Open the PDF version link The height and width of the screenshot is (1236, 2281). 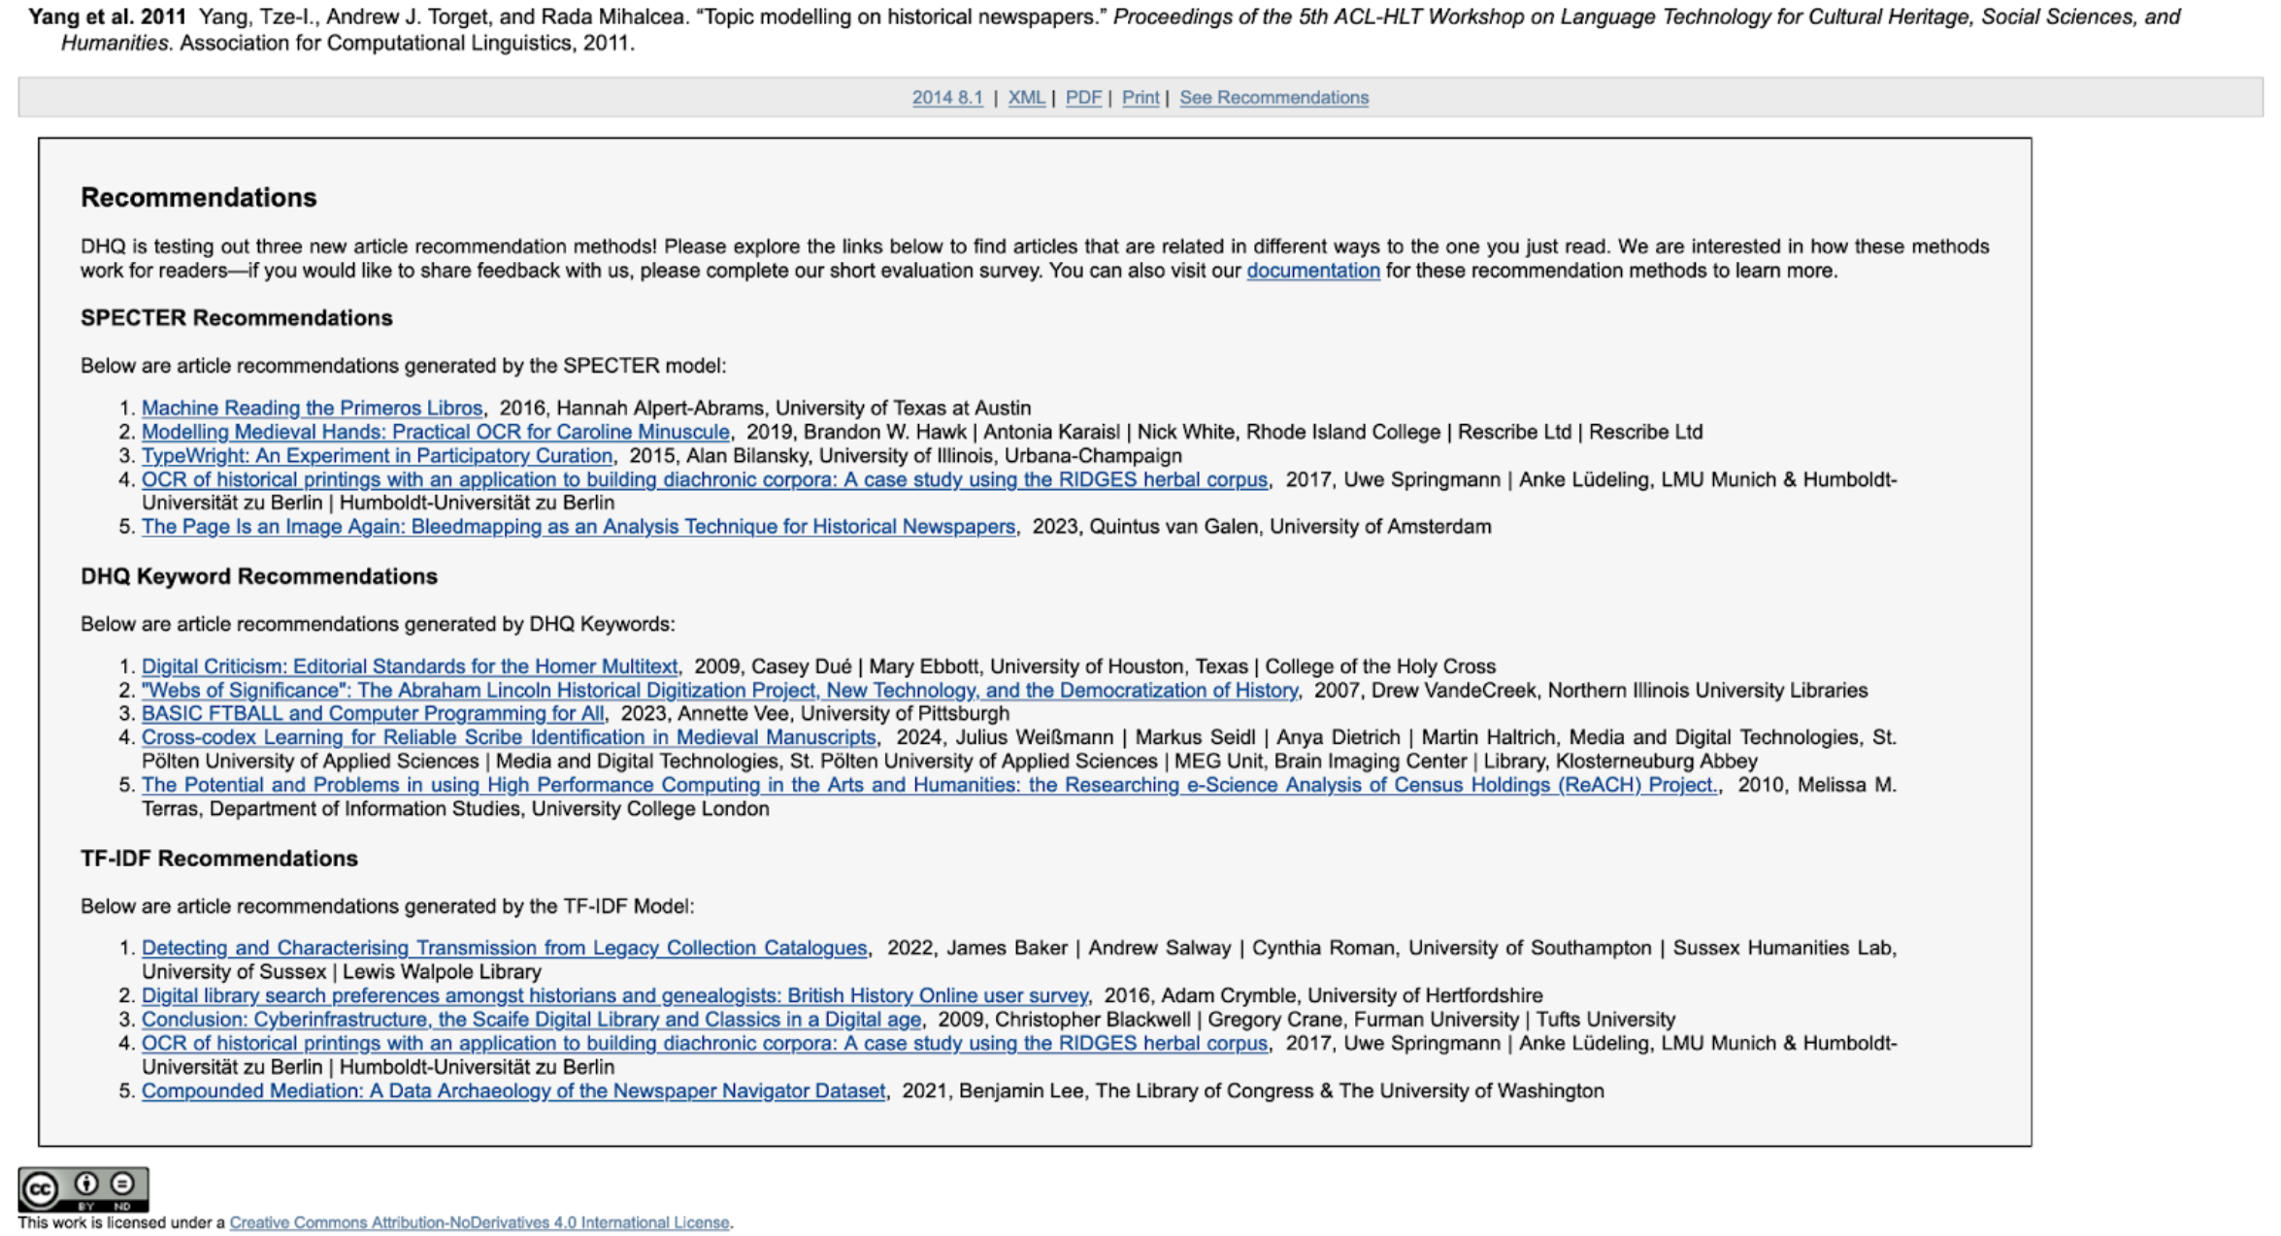tap(1083, 98)
